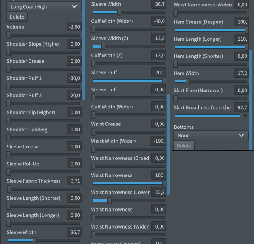The image size is (254, 244).
Task: Click the Hem Length (Longer) value field
Action: [241, 39]
